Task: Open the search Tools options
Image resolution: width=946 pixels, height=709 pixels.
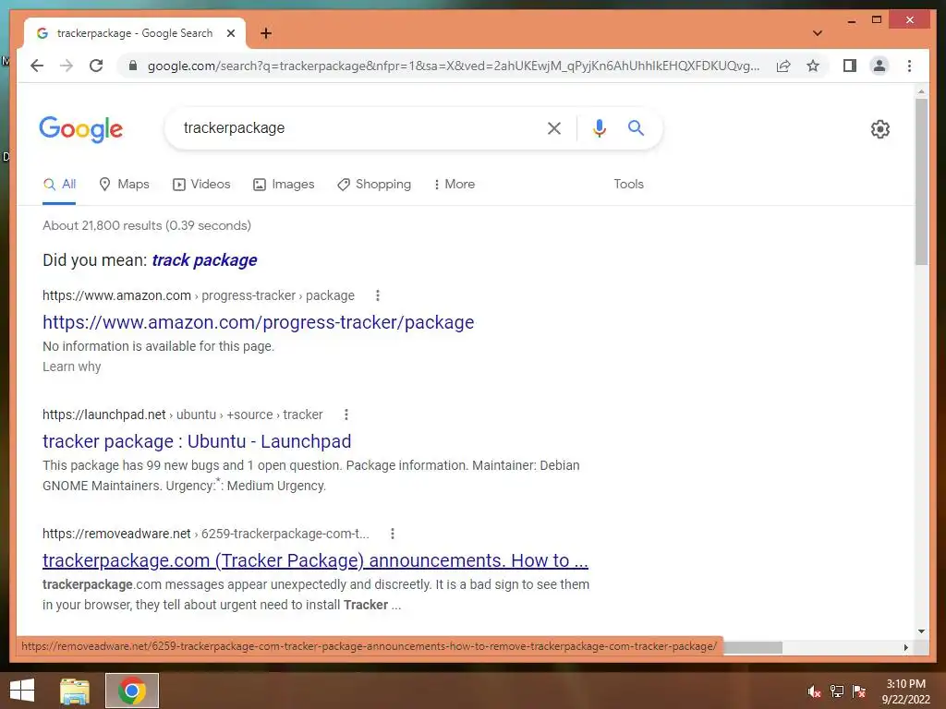Action: (x=628, y=185)
